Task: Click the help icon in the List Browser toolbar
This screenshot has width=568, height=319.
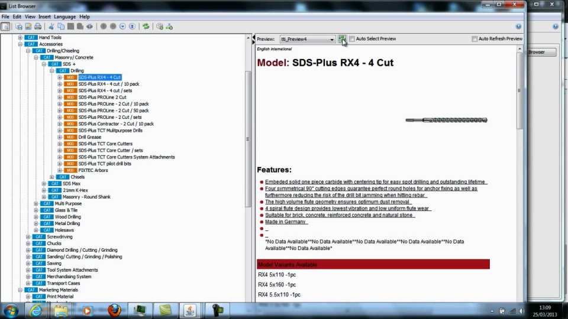Action: tap(518, 27)
